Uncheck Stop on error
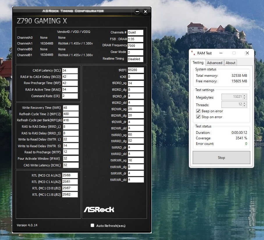Image resolution: width=264 pixels, height=240 pixels. [x=198, y=117]
